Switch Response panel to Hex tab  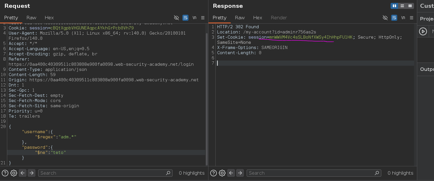[258, 18]
